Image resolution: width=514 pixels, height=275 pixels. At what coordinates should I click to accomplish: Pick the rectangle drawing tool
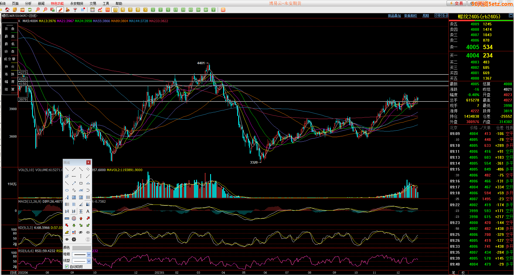pos(81,183)
